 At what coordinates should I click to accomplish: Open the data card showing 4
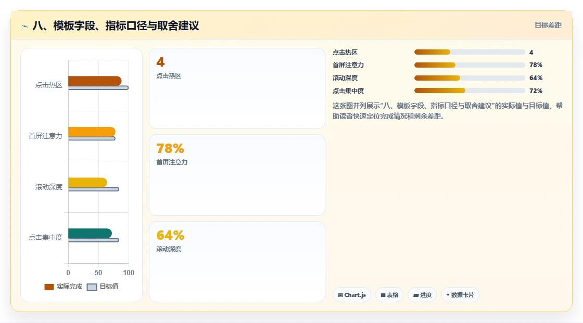(237, 88)
